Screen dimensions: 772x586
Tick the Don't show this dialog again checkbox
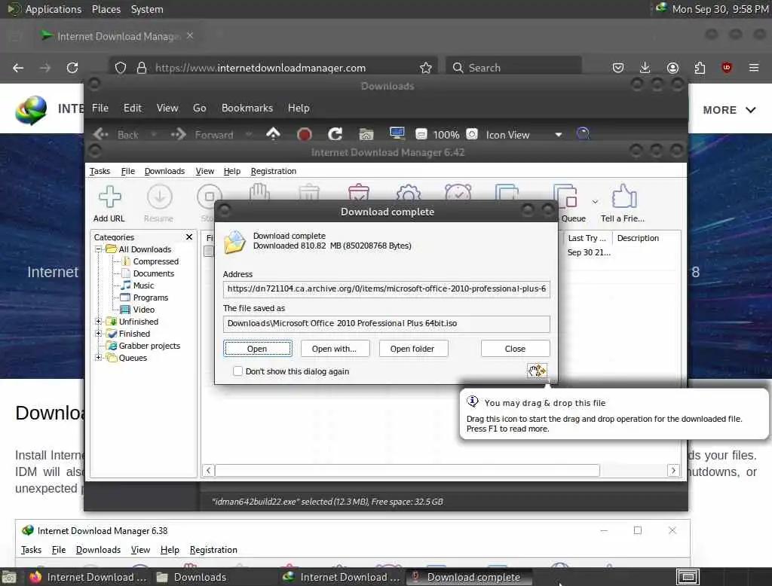coord(237,371)
